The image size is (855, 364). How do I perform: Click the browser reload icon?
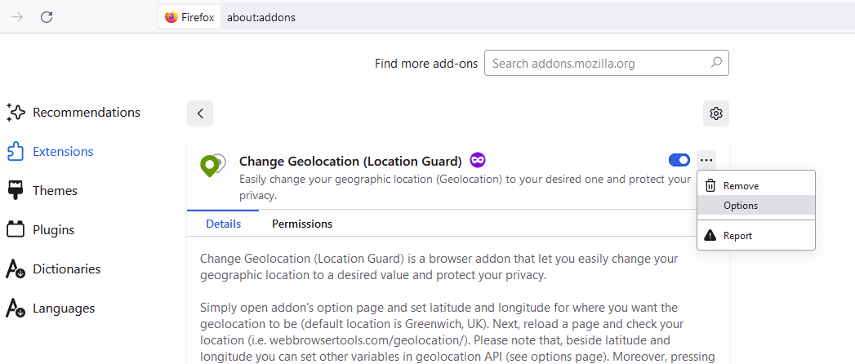tap(47, 16)
